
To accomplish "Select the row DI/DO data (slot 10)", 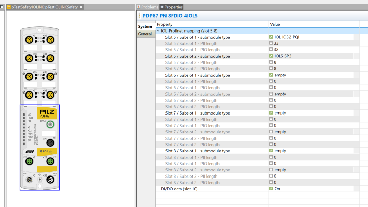I will (258, 189).
